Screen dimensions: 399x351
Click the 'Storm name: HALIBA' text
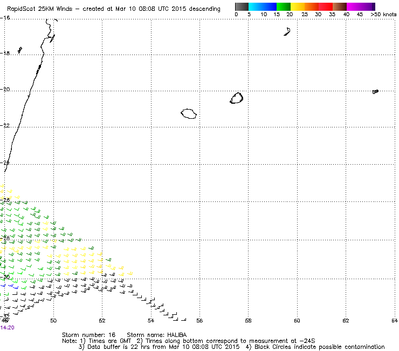tap(157, 335)
